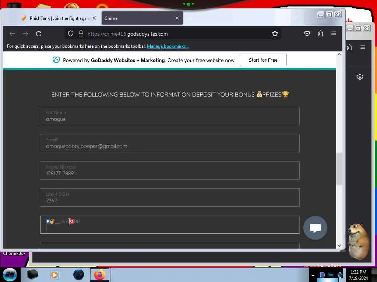Open the globe browser taskbar icon

pyautogui.click(x=78, y=275)
